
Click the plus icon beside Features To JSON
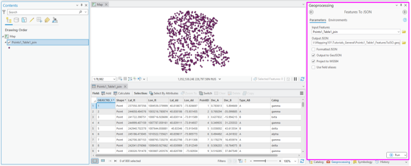point(405,12)
